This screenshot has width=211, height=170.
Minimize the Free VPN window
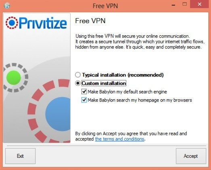point(173,5)
